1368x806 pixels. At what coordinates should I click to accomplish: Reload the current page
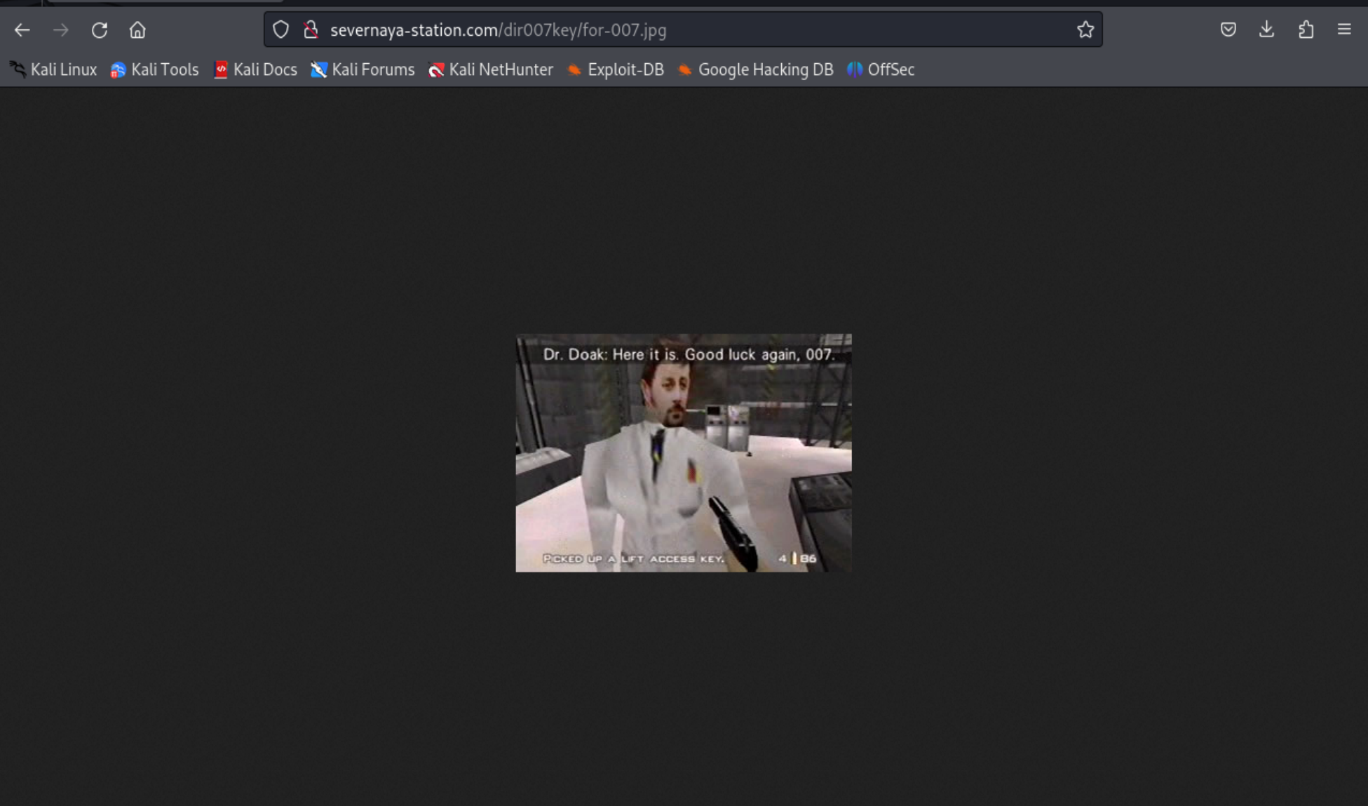100,30
